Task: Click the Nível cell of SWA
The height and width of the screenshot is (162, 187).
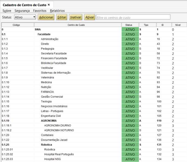Action: pos(179,29)
